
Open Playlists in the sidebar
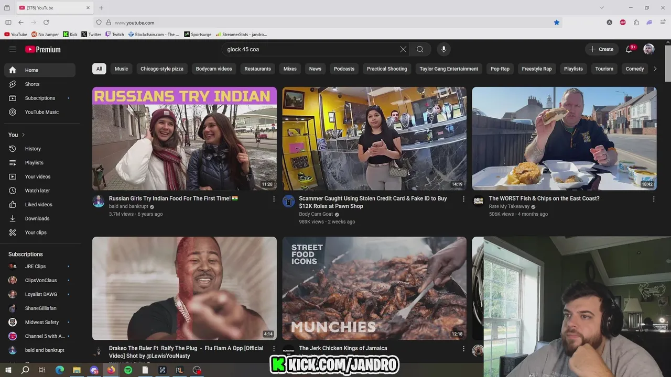[x=40, y=163]
